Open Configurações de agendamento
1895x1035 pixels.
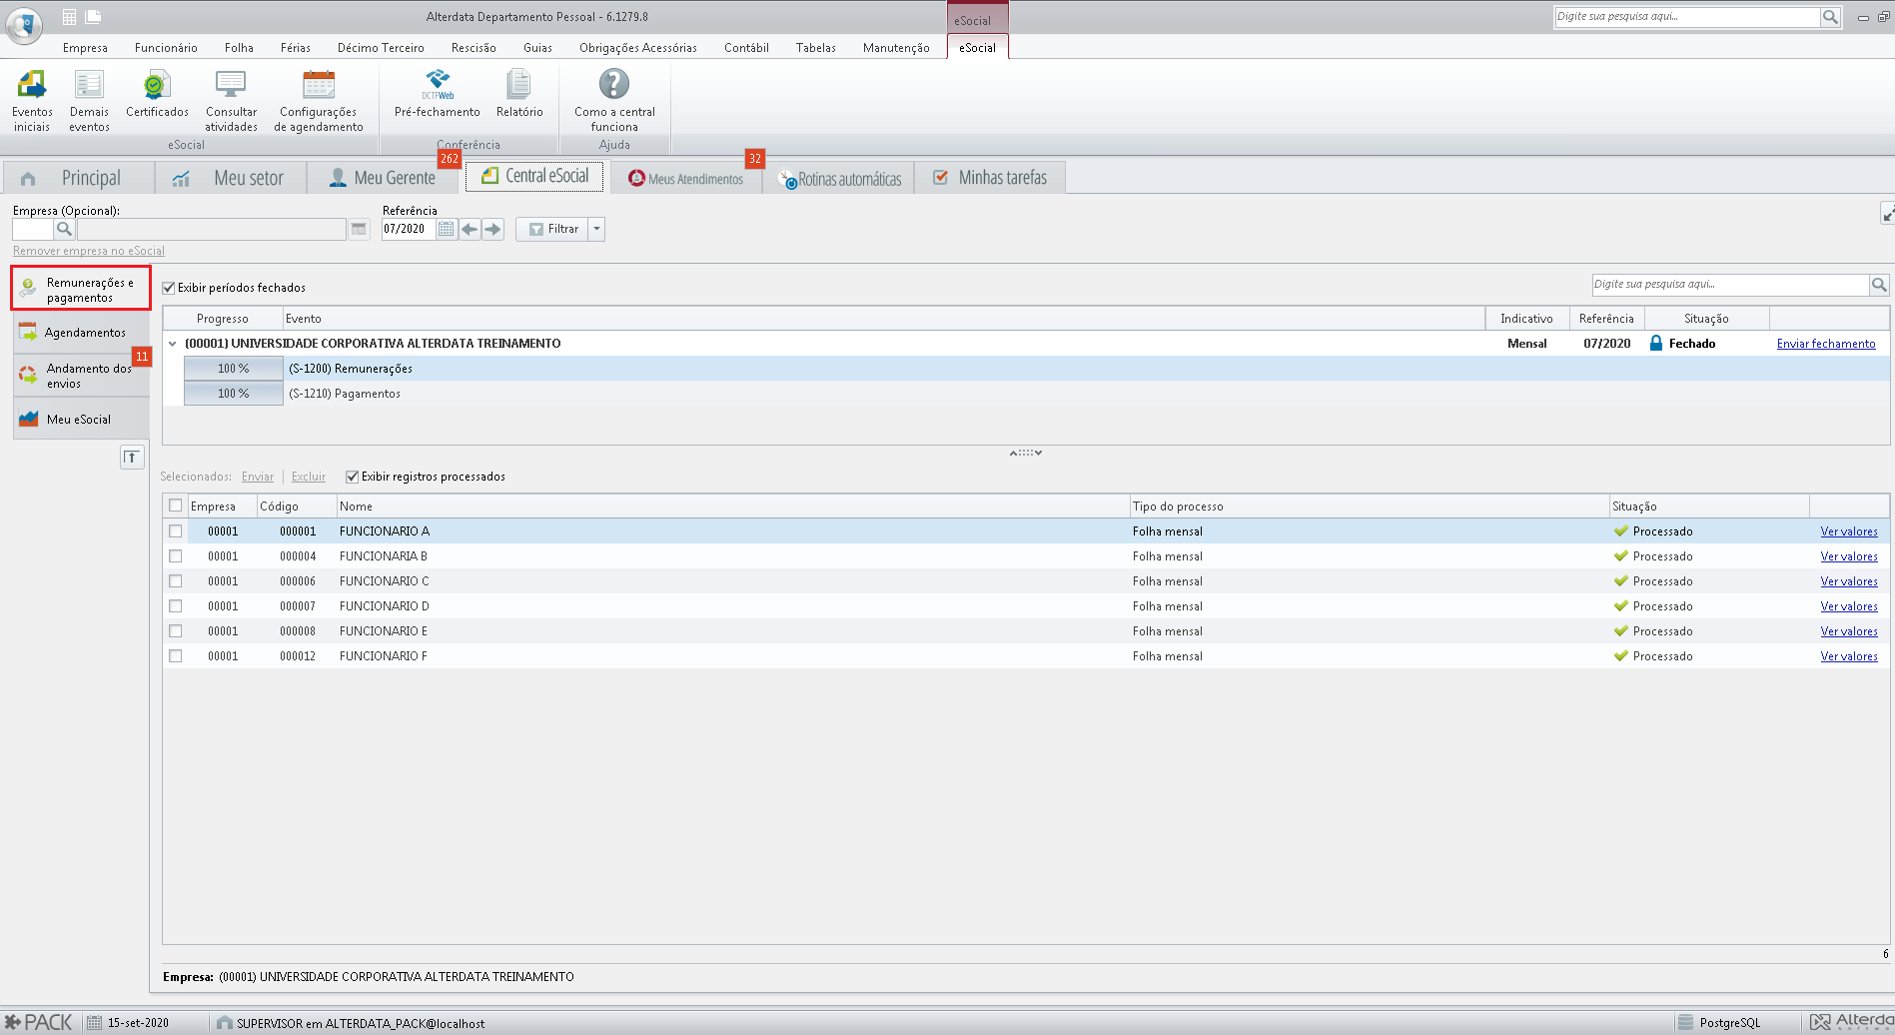click(x=319, y=100)
